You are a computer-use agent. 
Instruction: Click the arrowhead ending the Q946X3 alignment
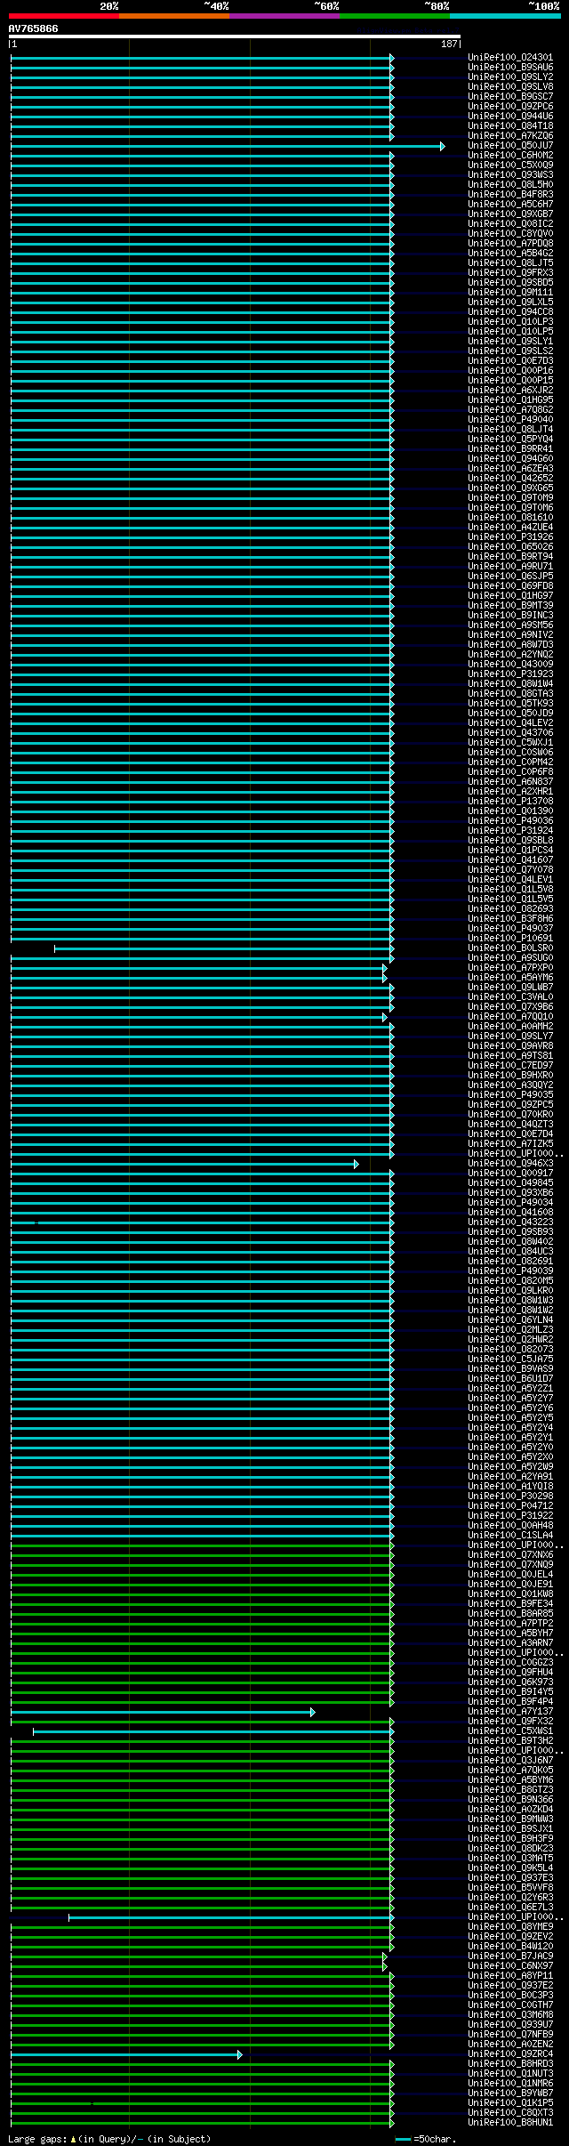[x=356, y=1164]
